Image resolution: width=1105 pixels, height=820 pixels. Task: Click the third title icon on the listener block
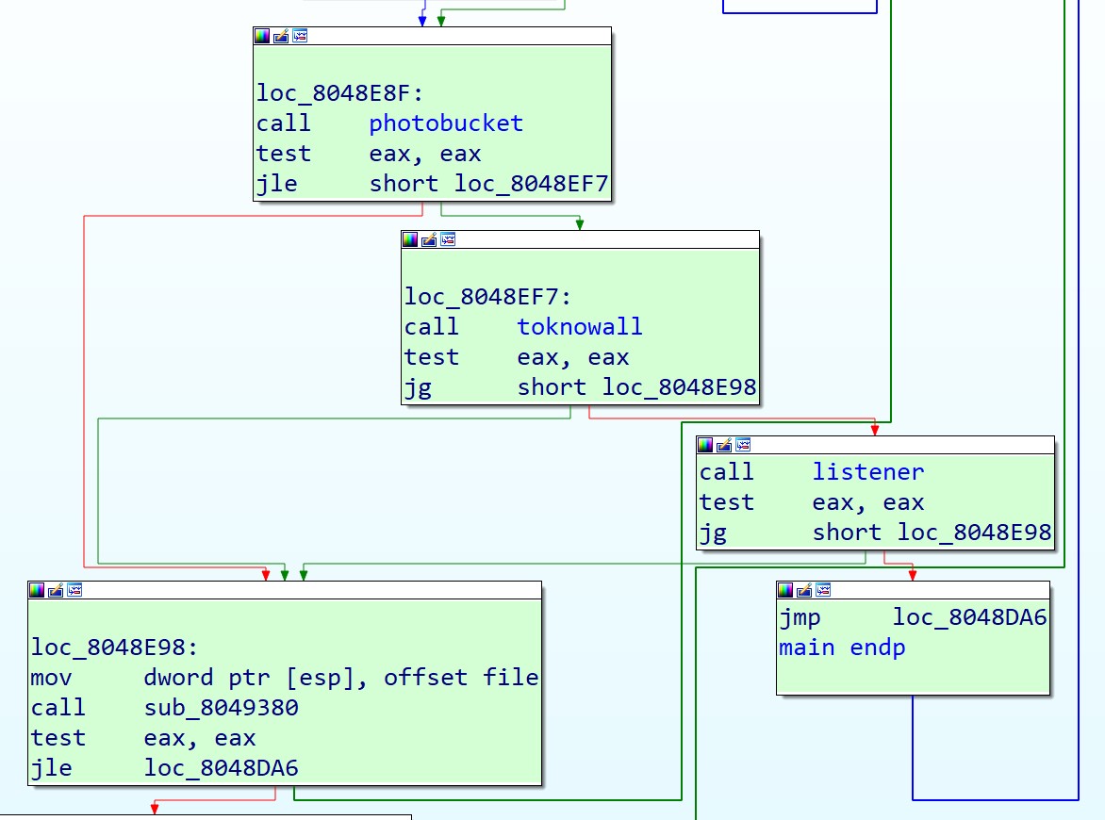pyautogui.click(x=743, y=445)
